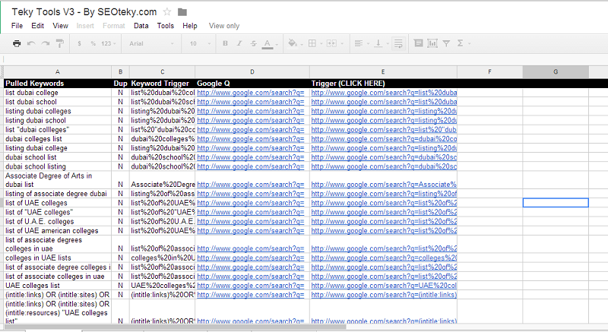608x332 pixels.
Task: Select cell 'list of associate colleges in uae'
Action: (x=58, y=277)
